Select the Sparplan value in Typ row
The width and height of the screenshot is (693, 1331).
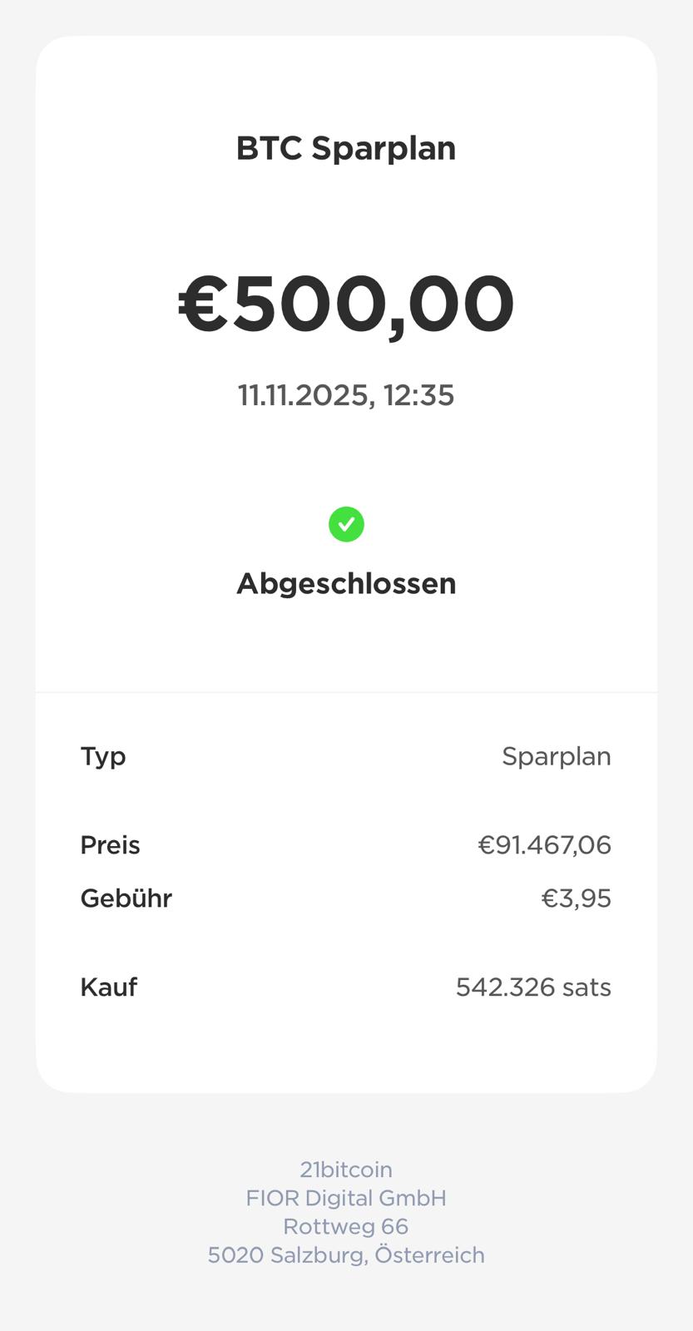(556, 756)
